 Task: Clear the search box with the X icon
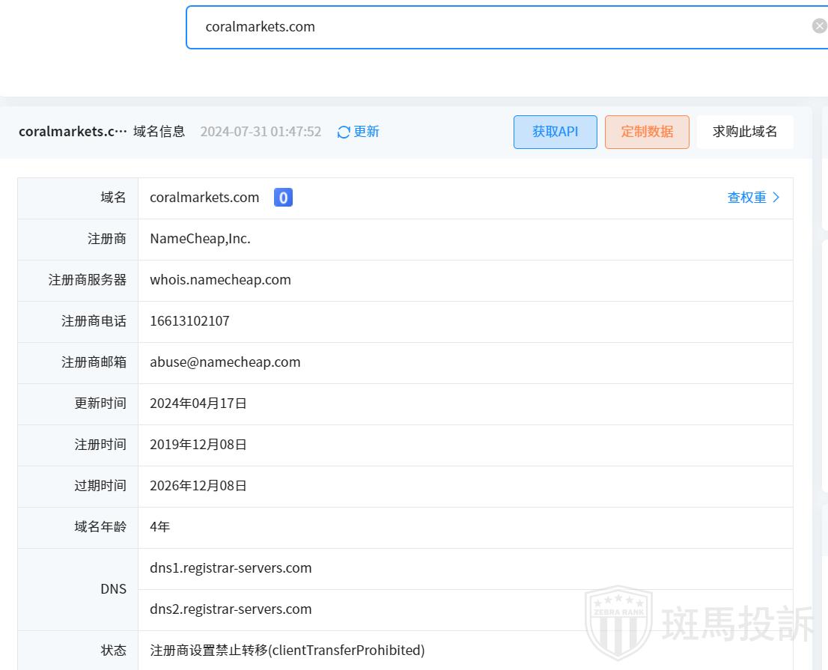(819, 26)
